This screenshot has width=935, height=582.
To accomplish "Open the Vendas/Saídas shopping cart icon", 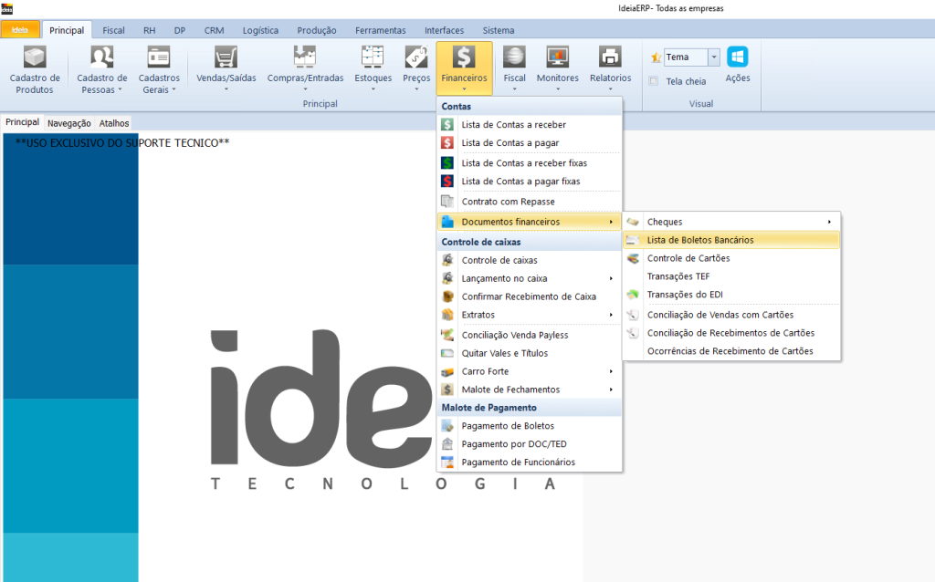I will (226, 57).
